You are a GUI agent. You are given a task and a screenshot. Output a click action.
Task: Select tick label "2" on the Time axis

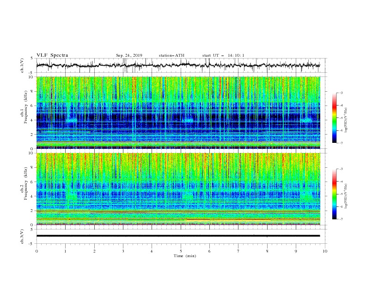tap(94, 251)
